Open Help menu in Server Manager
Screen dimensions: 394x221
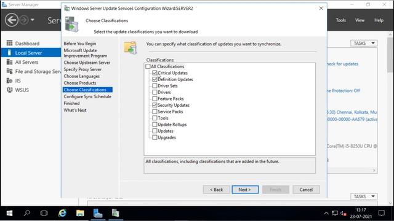click(379, 20)
